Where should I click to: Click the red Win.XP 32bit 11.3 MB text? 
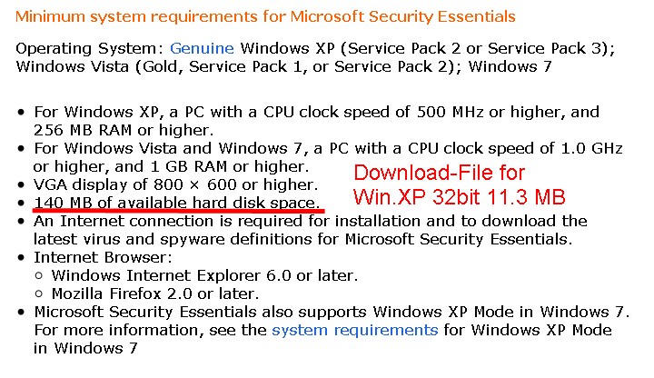(460, 197)
